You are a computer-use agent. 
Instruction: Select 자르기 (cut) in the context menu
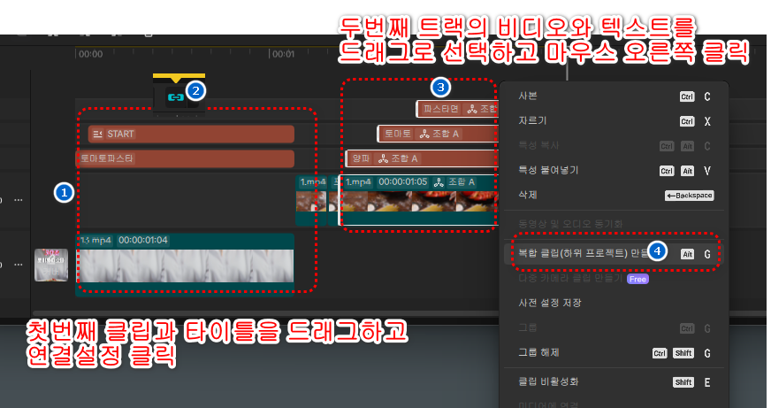(531, 120)
